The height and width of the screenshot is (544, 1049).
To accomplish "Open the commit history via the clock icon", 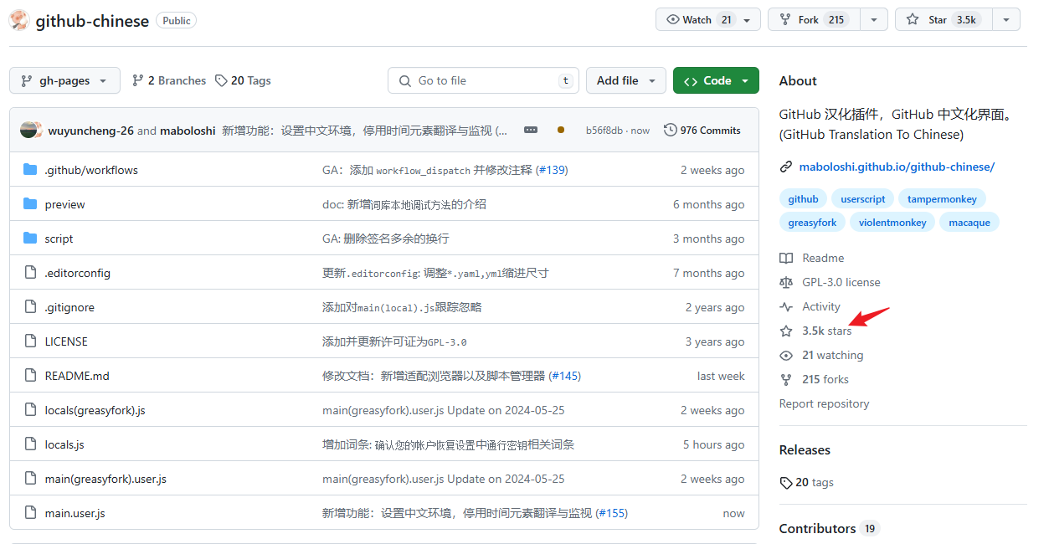I will click(670, 130).
